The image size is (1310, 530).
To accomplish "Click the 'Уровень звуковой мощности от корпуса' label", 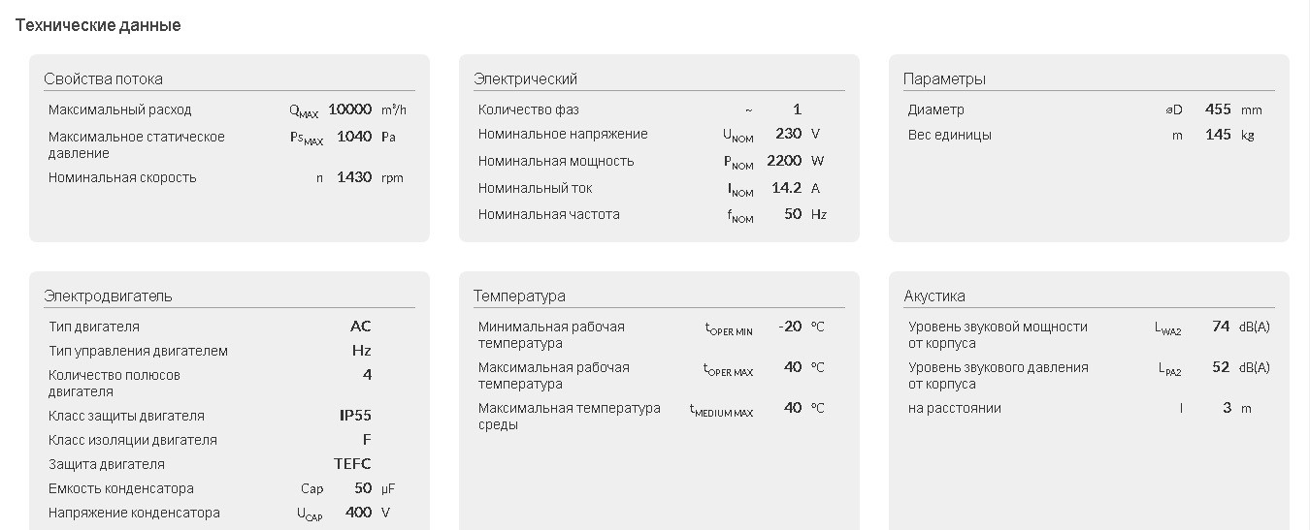I will (x=998, y=335).
